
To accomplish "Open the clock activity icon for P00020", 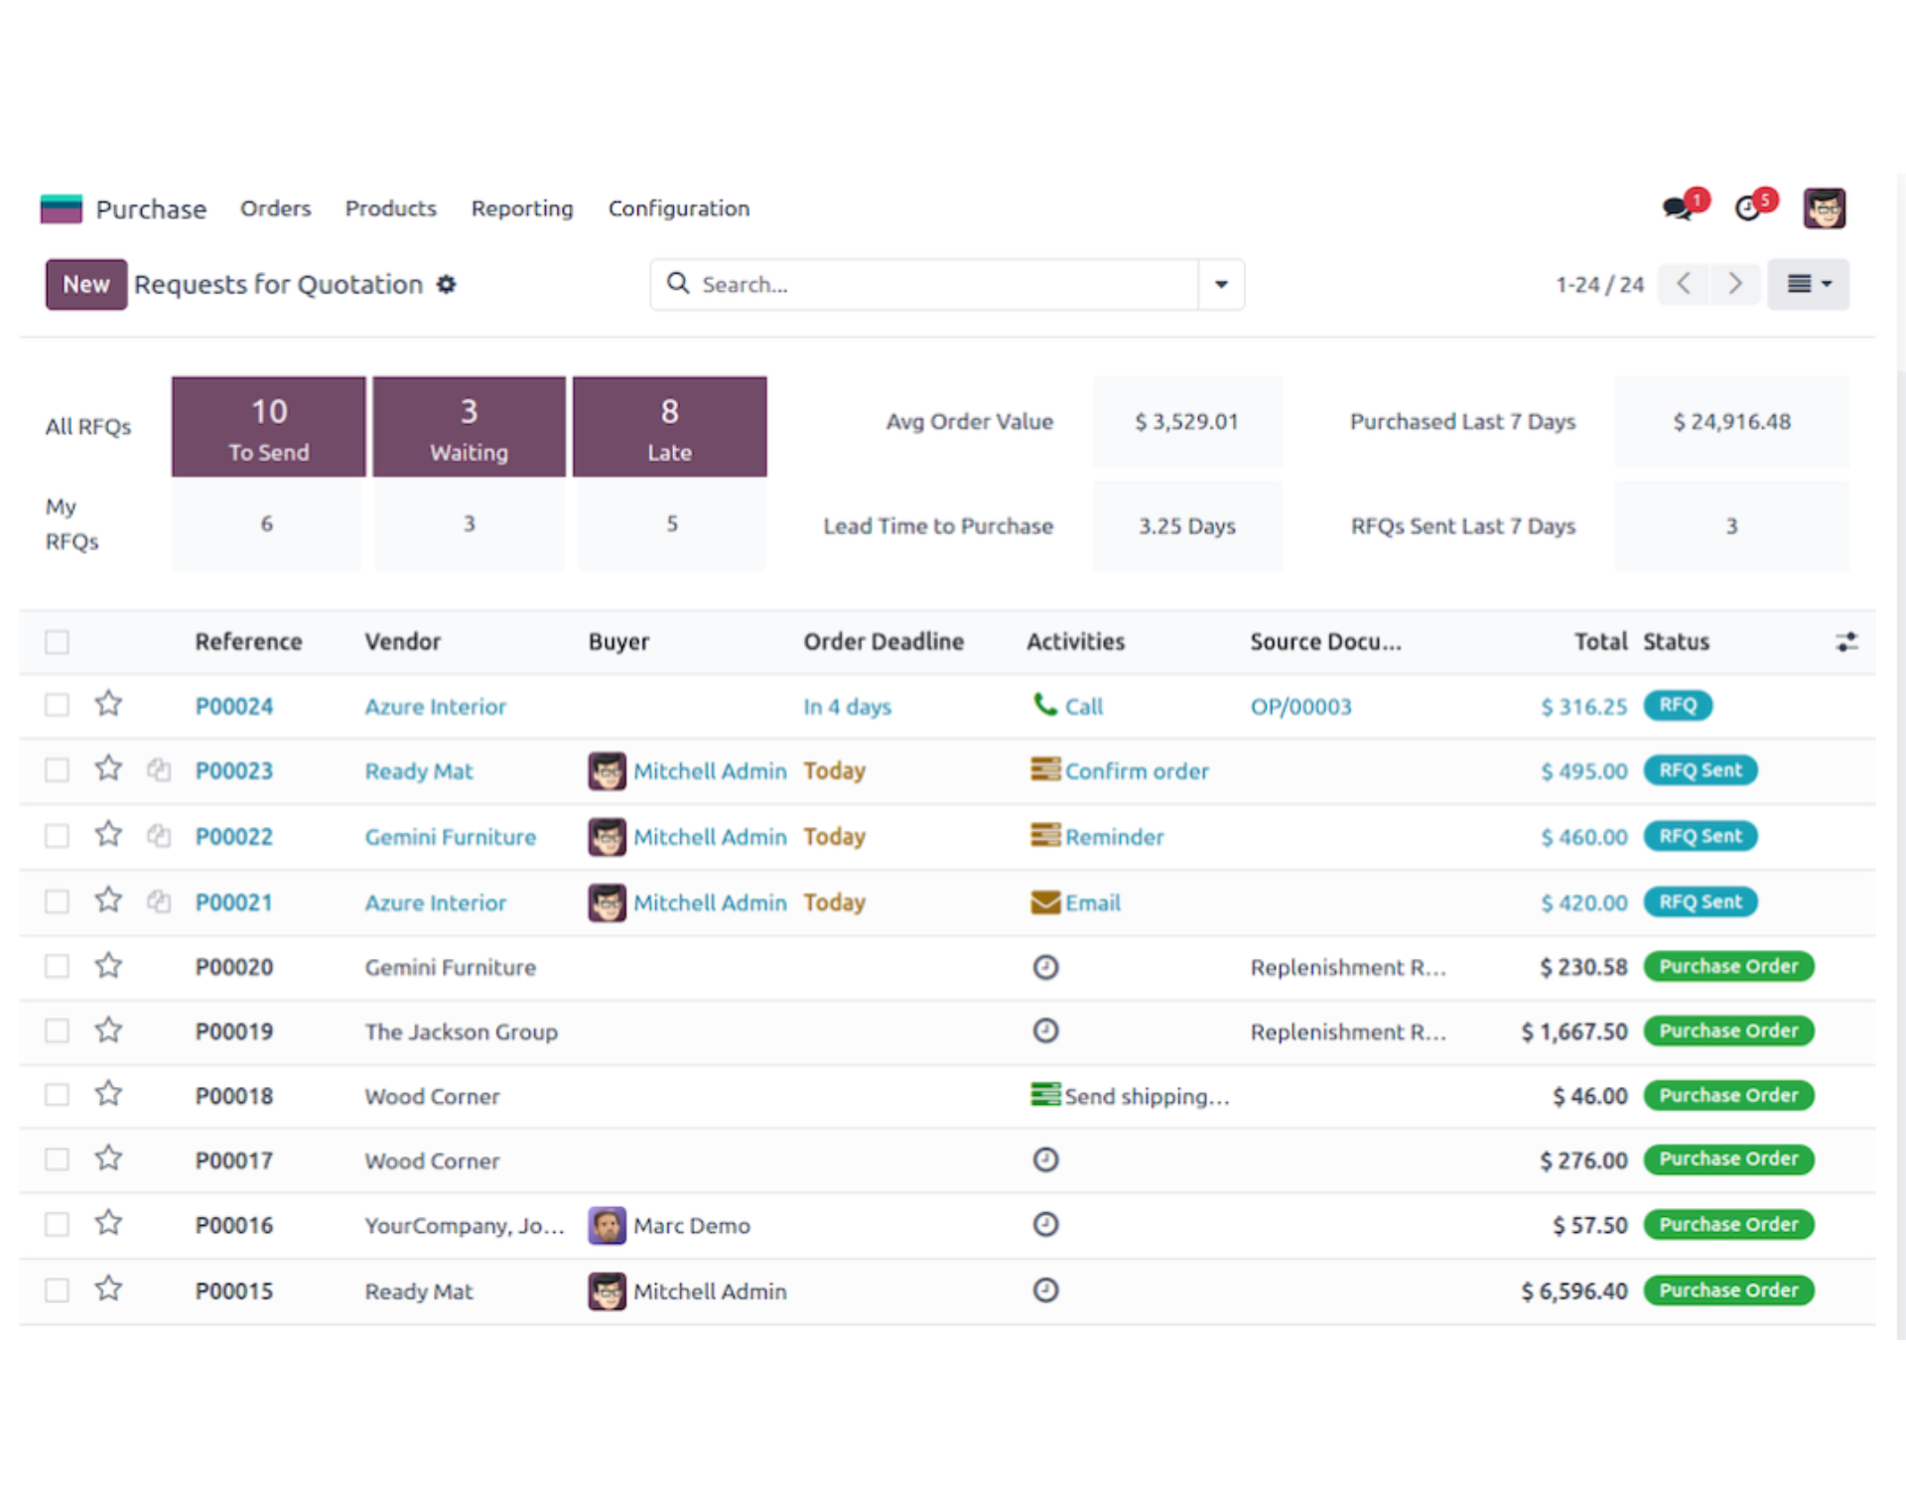I will point(1045,967).
